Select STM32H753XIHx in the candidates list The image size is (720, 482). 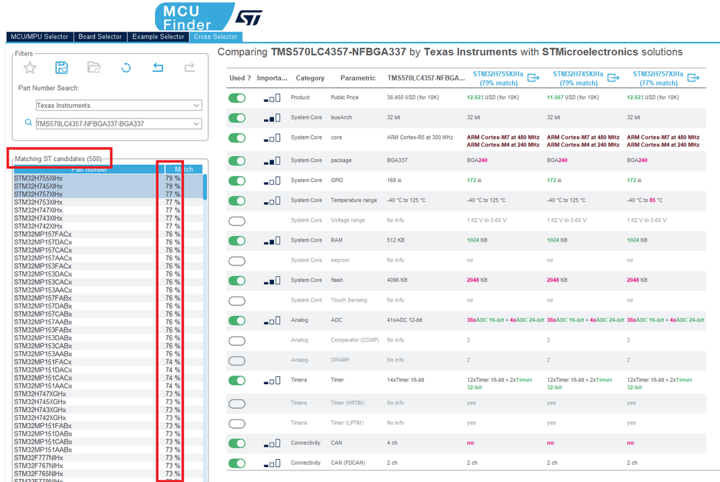[x=108, y=202]
